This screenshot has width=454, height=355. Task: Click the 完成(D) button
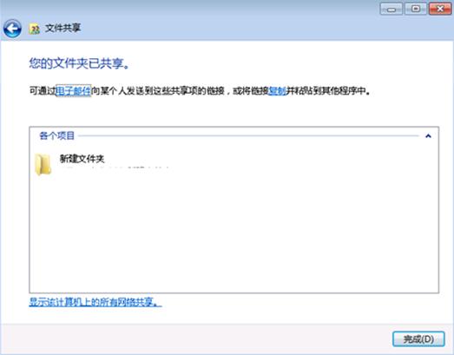pyautogui.click(x=418, y=339)
